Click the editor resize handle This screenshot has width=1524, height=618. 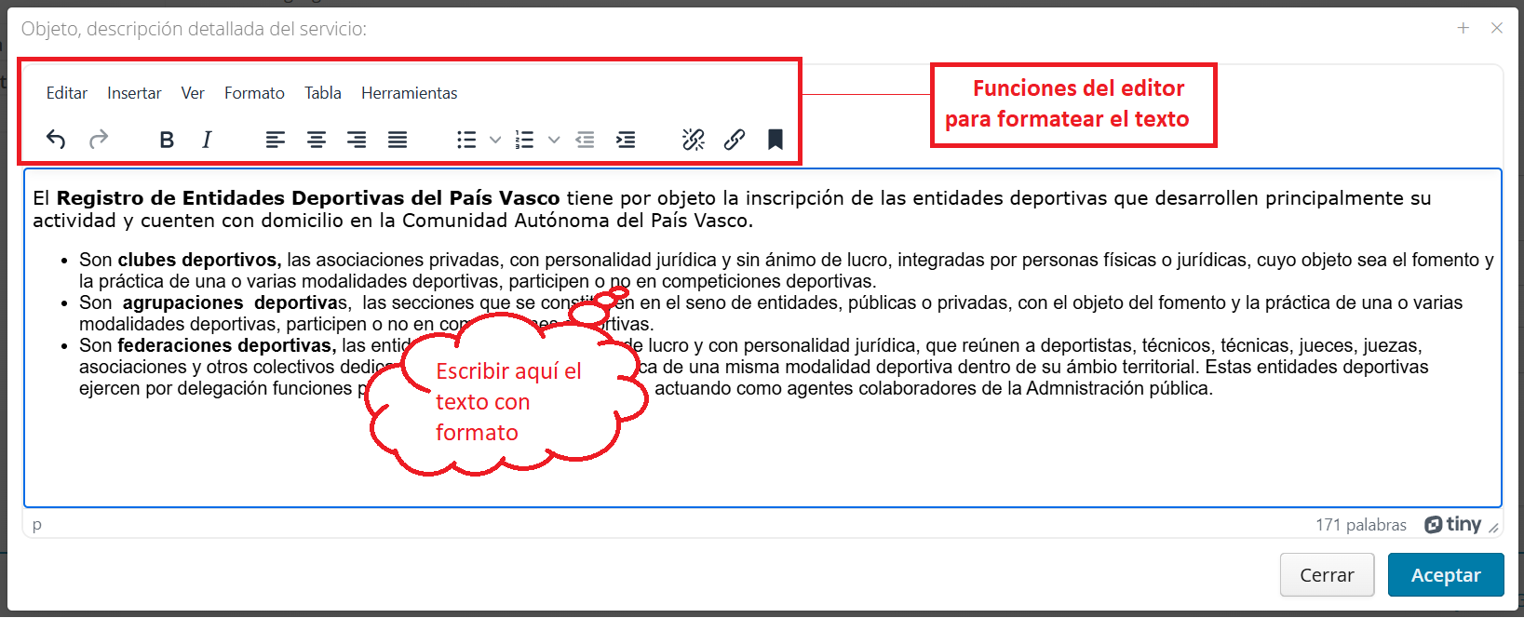[x=1493, y=528]
